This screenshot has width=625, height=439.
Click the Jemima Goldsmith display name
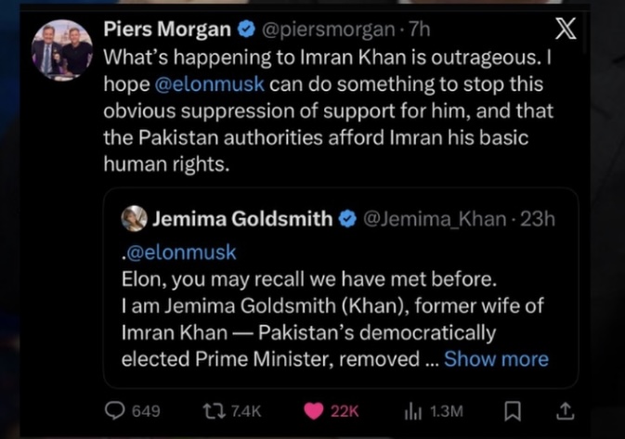pyautogui.click(x=242, y=220)
